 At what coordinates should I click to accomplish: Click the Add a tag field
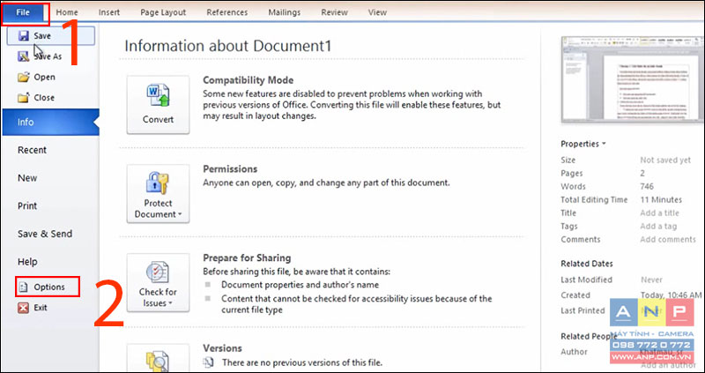(x=658, y=227)
